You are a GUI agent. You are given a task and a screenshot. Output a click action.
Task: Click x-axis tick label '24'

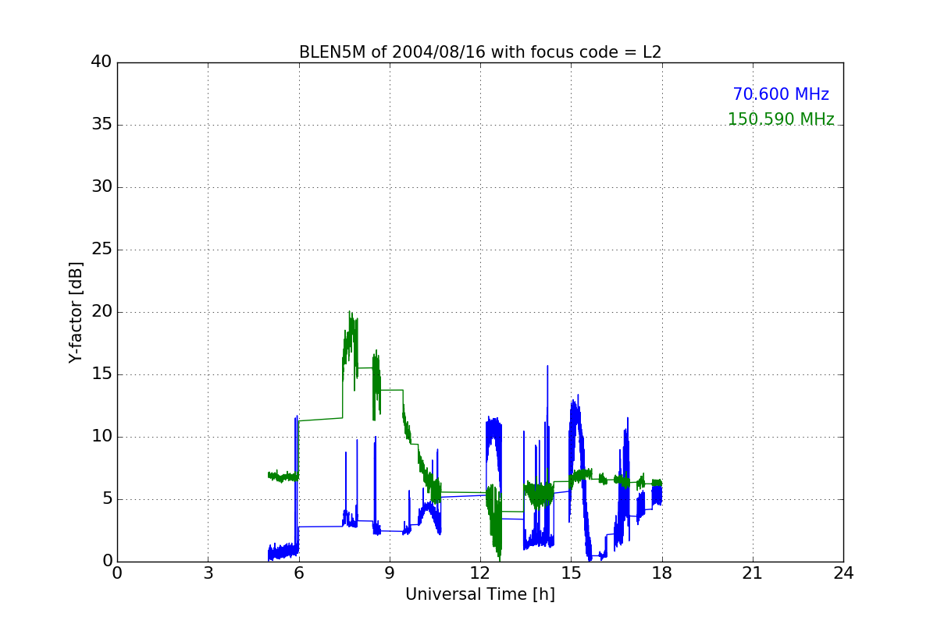coord(843,573)
